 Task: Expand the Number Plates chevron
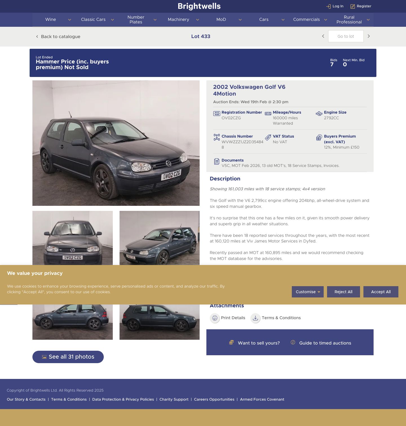pyautogui.click(x=155, y=20)
